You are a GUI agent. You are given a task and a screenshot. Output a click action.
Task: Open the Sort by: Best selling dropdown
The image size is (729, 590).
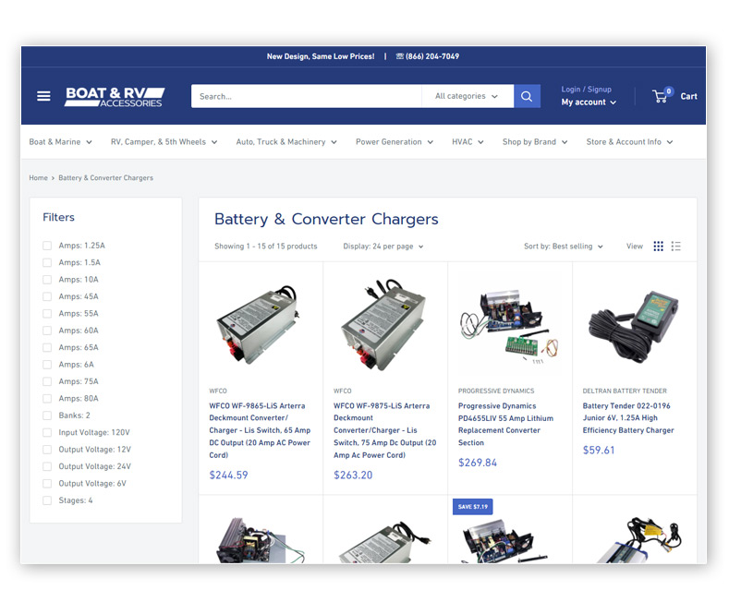coord(564,247)
